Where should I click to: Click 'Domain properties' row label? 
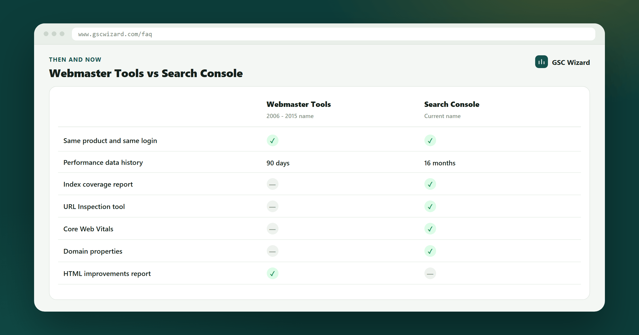point(93,251)
